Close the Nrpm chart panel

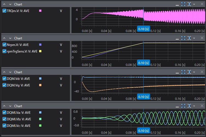coord(202,38)
